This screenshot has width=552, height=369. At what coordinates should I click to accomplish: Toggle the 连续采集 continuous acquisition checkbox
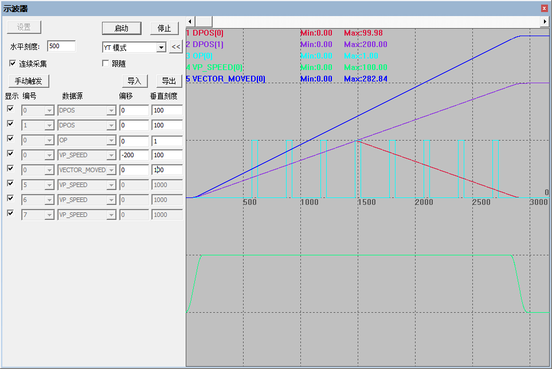[13, 63]
